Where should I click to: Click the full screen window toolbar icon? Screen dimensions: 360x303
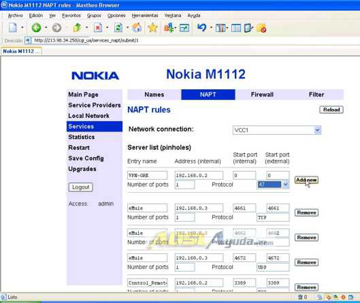pos(184,28)
